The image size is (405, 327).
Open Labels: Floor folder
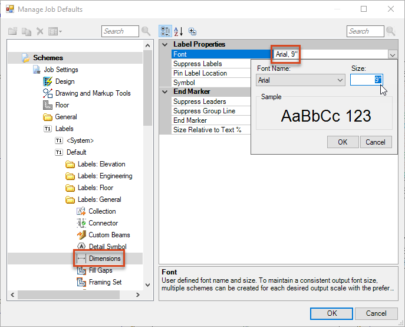pyautogui.click(x=96, y=188)
